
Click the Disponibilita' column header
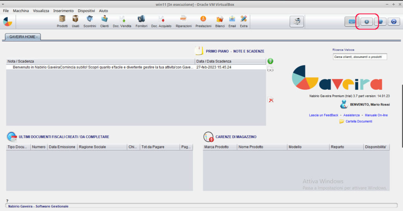click(x=377, y=147)
